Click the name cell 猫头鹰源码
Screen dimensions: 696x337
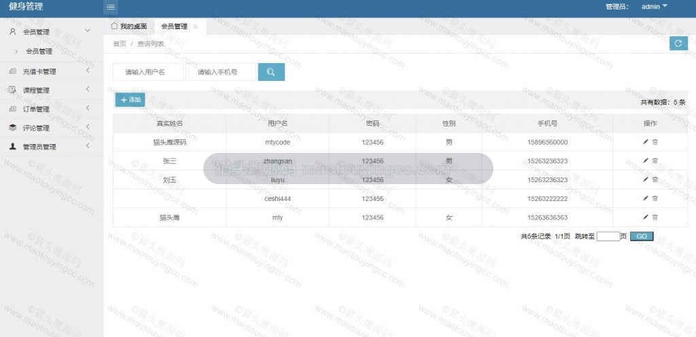click(169, 142)
